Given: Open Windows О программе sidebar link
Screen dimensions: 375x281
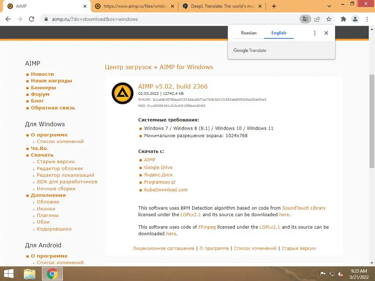Looking at the screenshot, I should click(x=49, y=135).
